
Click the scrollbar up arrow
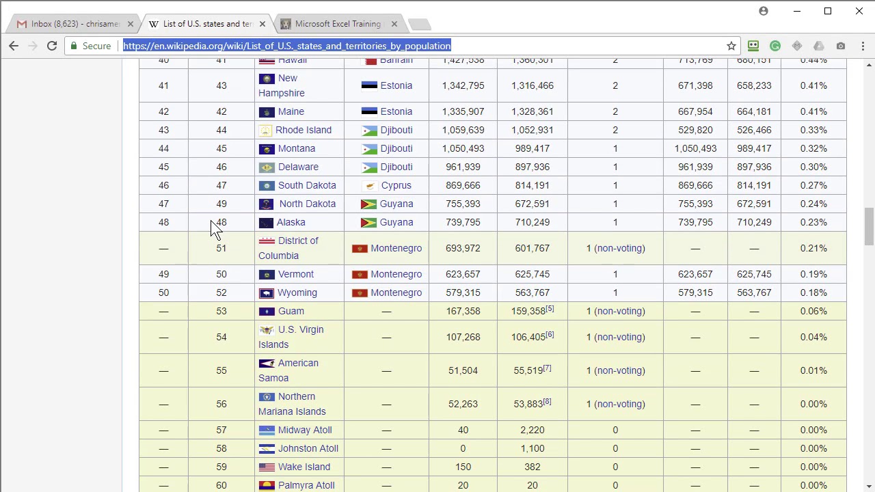pyautogui.click(x=869, y=65)
